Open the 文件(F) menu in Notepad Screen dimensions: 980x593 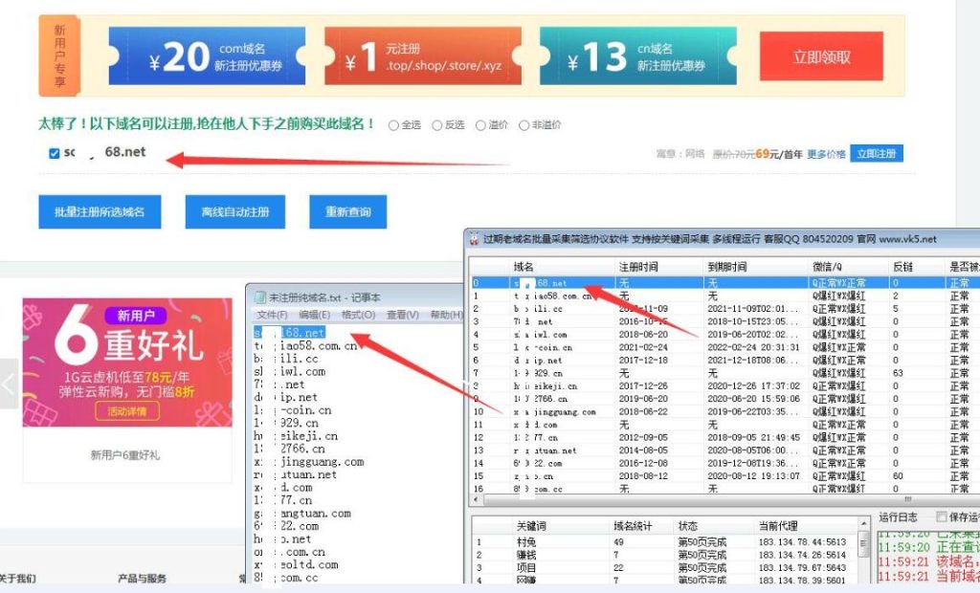click(x=272, y=315)
